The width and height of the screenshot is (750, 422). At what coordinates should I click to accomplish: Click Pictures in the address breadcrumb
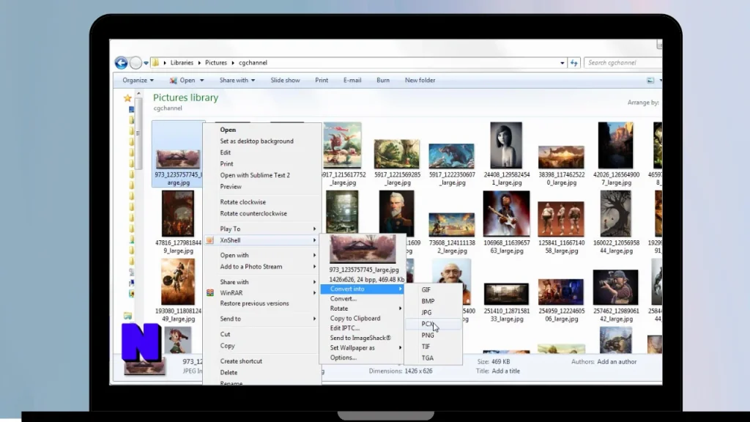tap(216, 63)
